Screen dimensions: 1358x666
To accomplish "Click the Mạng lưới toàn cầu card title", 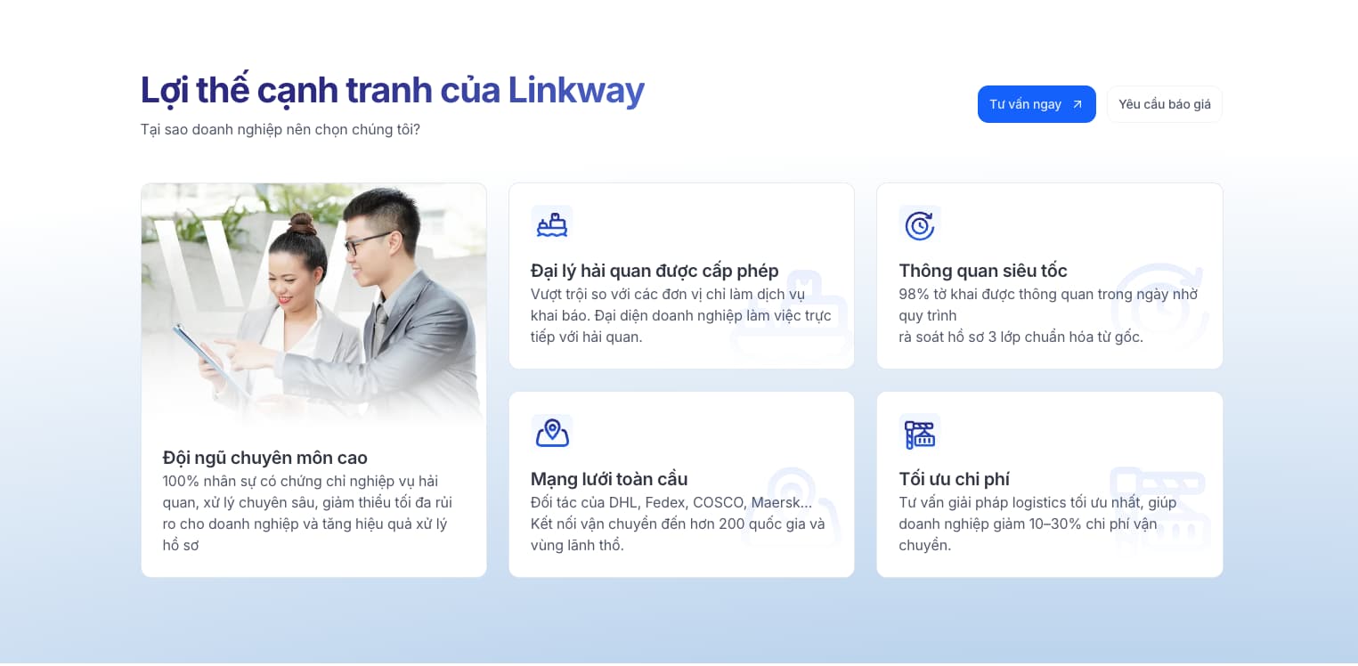I will (x=609, y=479).
